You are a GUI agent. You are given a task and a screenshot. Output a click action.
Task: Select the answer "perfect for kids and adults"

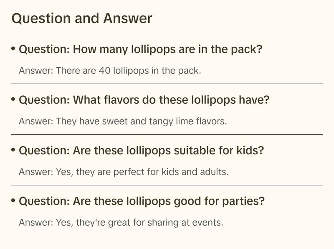[x=124, y=172]
